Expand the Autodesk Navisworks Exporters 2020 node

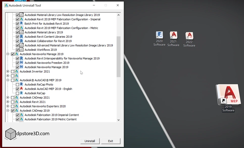coord(8,106)
